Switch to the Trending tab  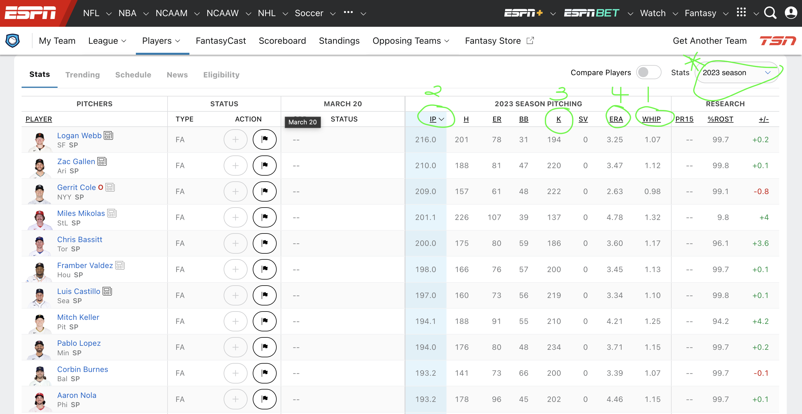[x=83, y=75]
